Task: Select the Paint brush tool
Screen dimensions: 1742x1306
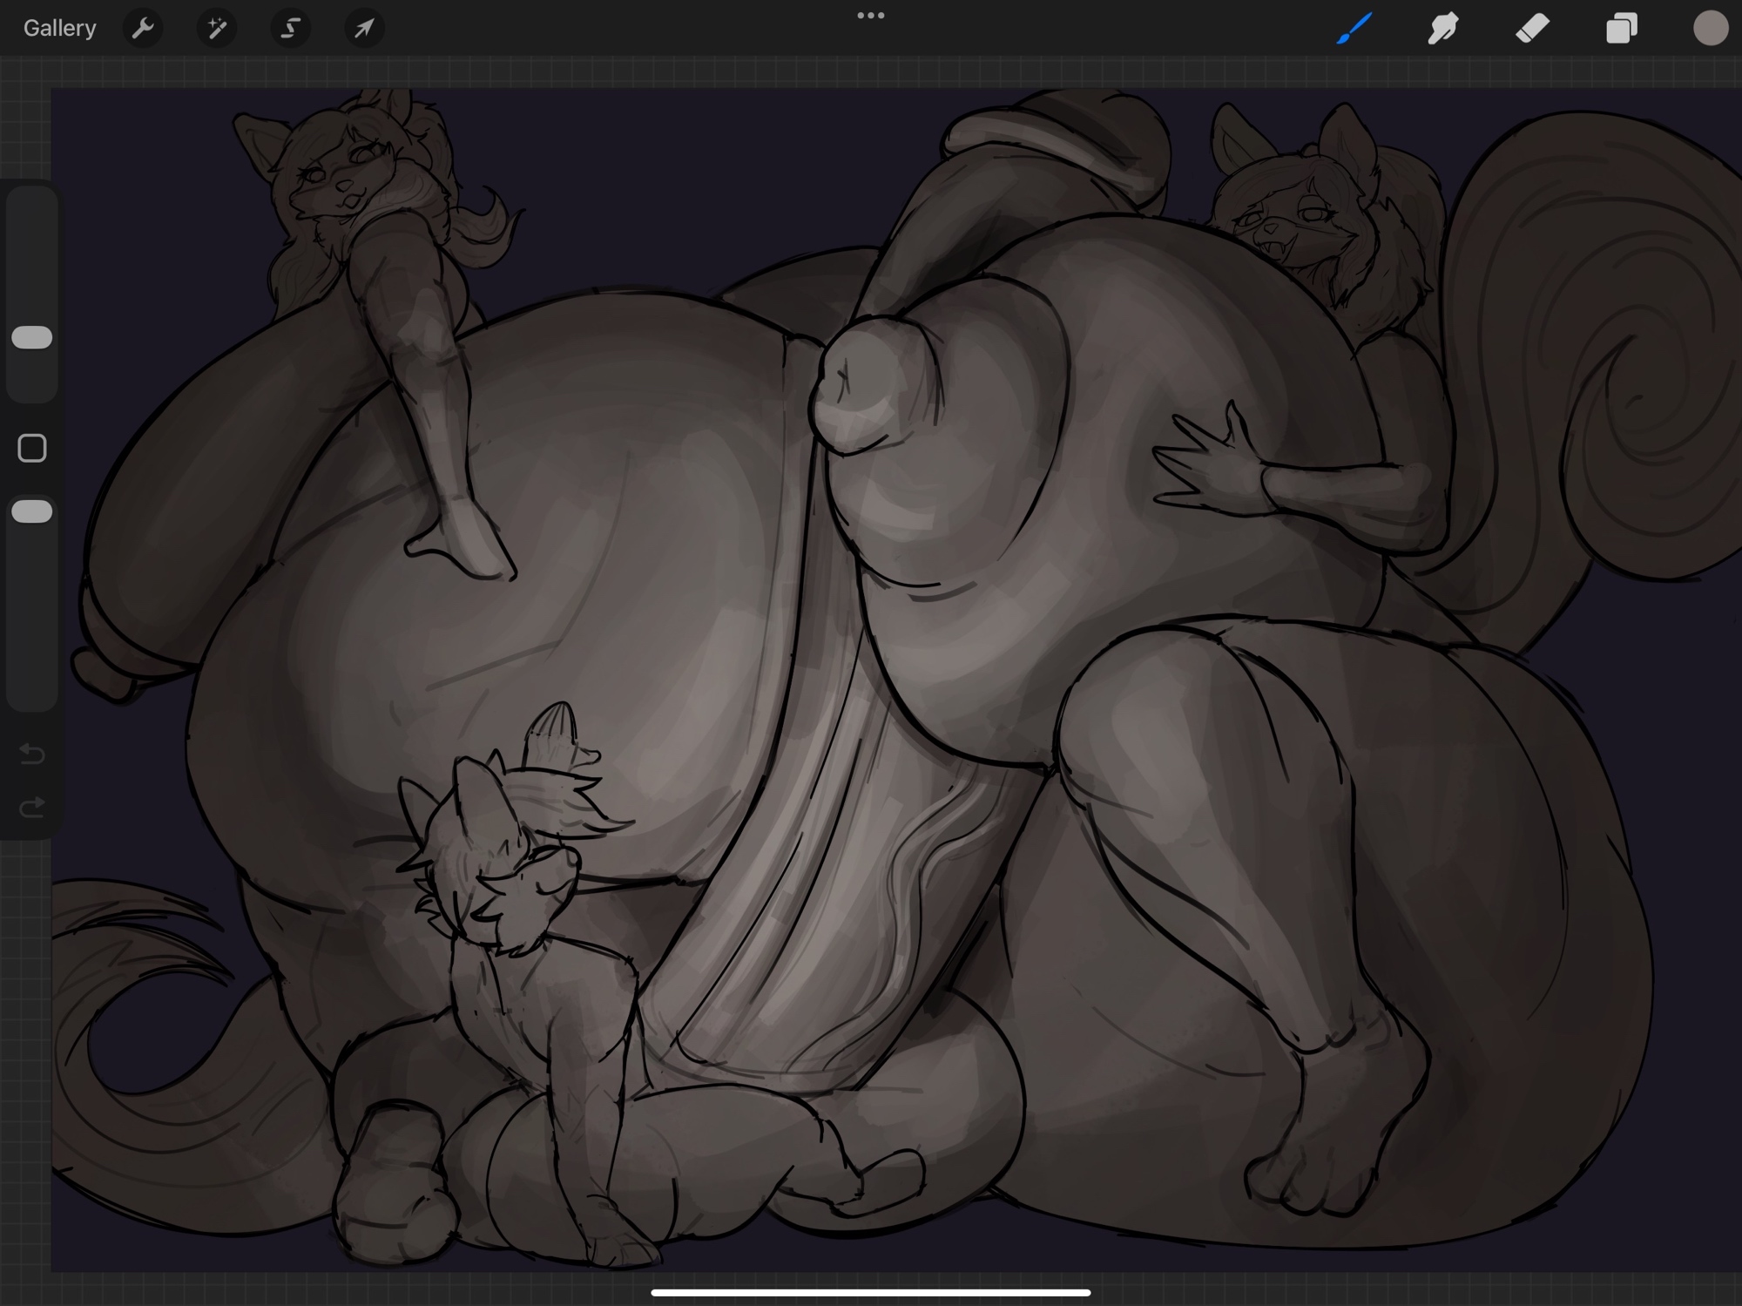Action: [1354, 29]
